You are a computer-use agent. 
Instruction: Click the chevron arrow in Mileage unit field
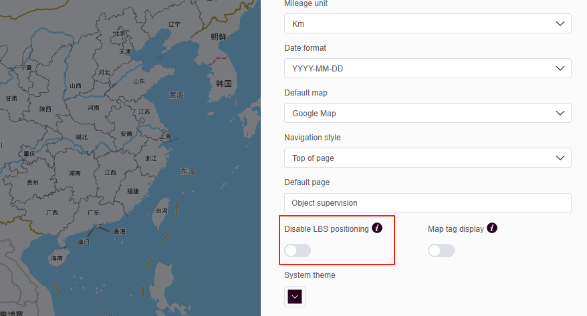point(560,24)
